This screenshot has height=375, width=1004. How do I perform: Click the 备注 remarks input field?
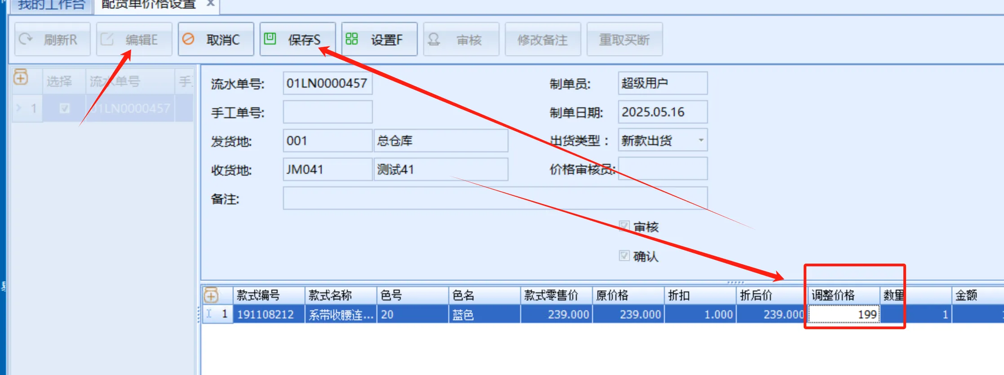click(495, 199)
